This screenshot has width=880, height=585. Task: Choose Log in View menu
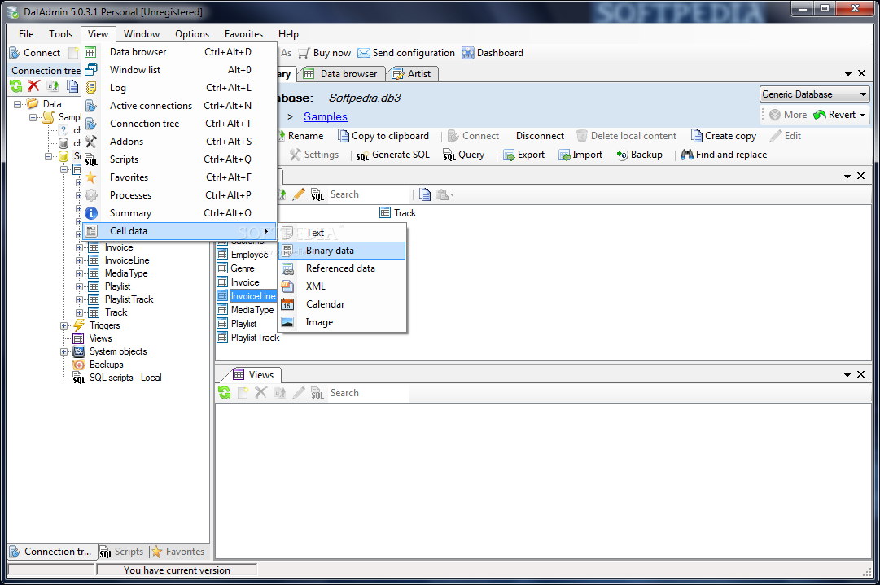click(x=180, y=88)
